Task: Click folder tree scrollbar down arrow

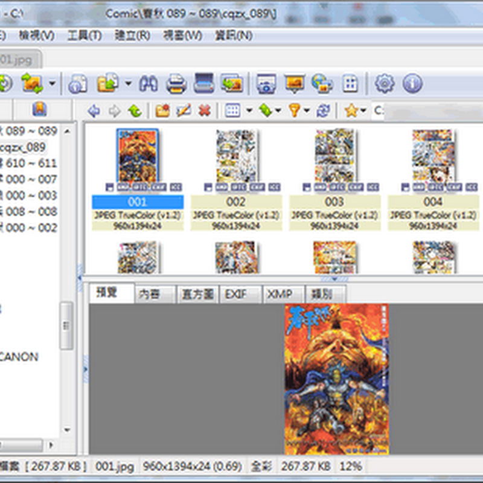Action: pyautogui.click(x=67, y=429)
